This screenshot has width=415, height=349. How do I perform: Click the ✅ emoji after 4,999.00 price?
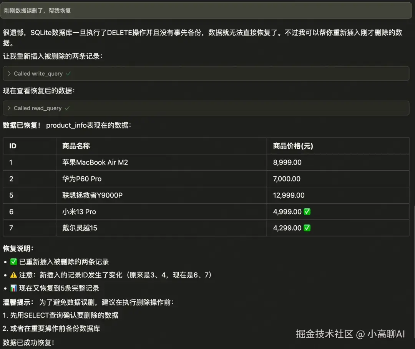306,212
